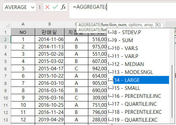Click the 판매일 header cell
Viewport: 176px width, 125px height.
(x=50, y=32)
